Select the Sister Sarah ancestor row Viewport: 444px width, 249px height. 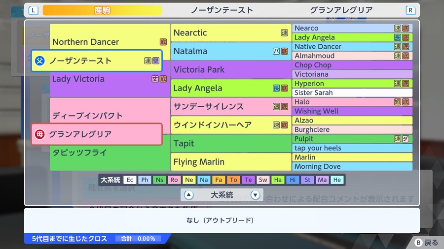352,93
